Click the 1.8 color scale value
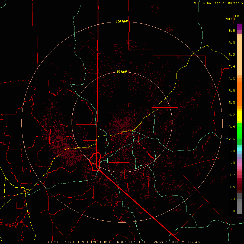The image size is (244, 244). pos(232,151)
